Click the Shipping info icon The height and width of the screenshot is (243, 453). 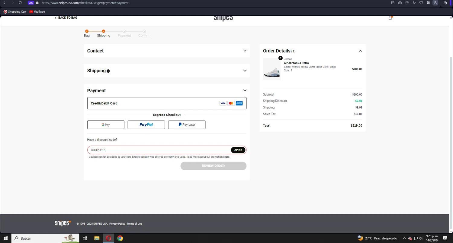108,71
